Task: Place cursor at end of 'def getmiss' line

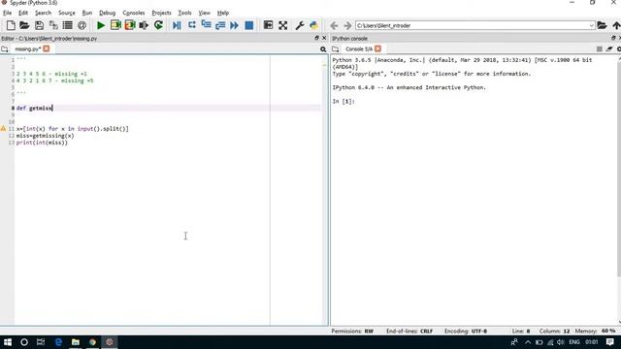Action: coord(52,108)
